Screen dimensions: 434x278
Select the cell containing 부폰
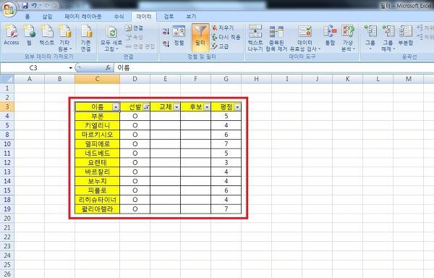pos(97,116)
